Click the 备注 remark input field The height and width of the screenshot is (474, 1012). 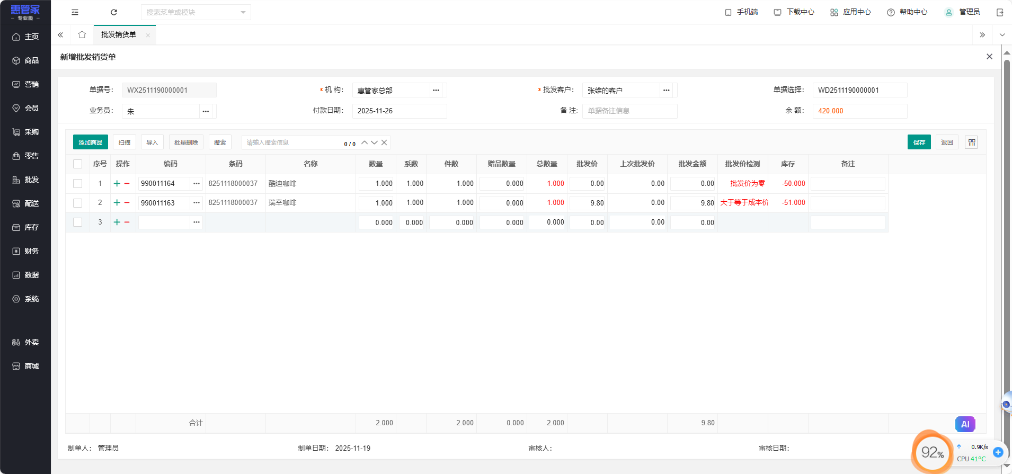tap(629, 111)
